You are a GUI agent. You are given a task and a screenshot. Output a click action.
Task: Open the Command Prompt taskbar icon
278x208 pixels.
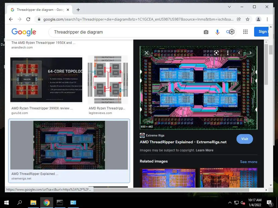click(60, 203)
